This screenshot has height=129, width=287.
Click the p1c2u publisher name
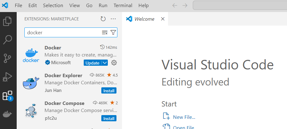pos(51,118)
